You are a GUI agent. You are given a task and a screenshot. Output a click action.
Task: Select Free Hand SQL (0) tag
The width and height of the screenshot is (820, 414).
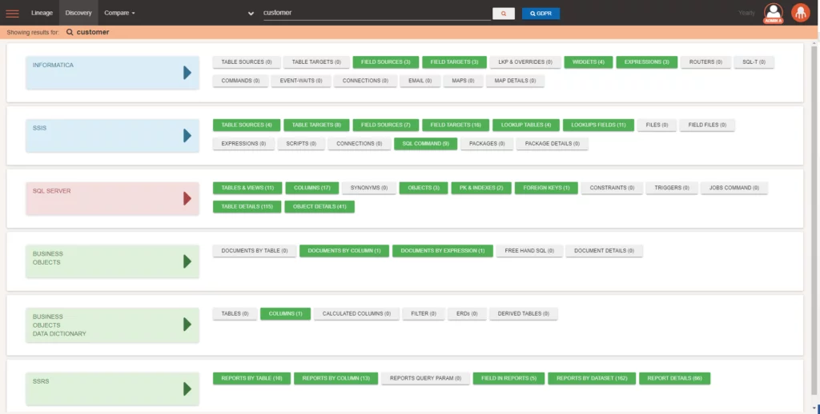[x=529, y=251]
